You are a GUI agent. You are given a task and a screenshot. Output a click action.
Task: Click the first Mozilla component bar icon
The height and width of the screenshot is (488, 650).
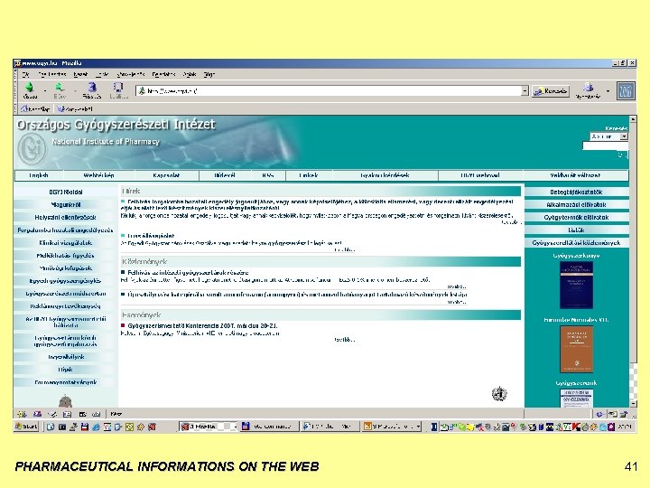(x=22, y=414)
